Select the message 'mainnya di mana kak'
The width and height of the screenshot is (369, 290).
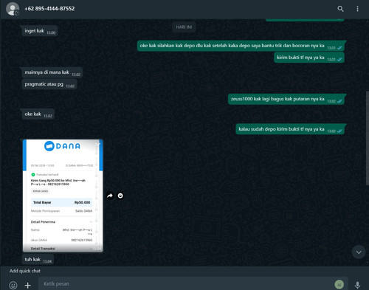(x=52, y=72)
